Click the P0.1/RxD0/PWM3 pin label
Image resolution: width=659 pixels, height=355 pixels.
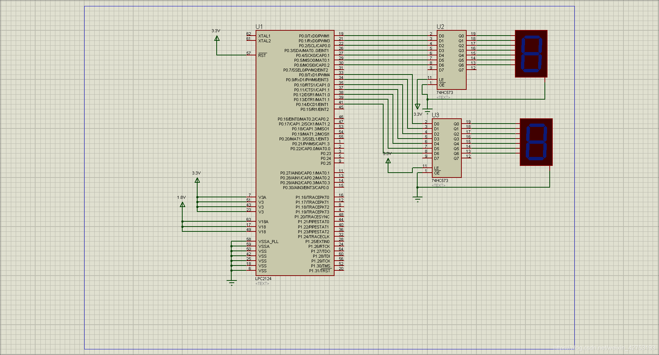click(314, 41)
